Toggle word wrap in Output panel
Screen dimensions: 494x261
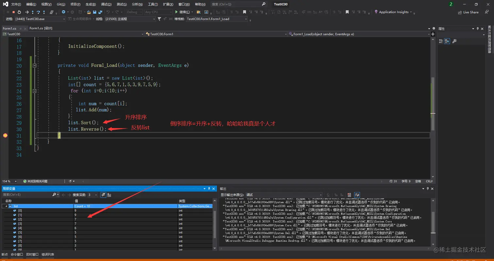tap(357, 195)
